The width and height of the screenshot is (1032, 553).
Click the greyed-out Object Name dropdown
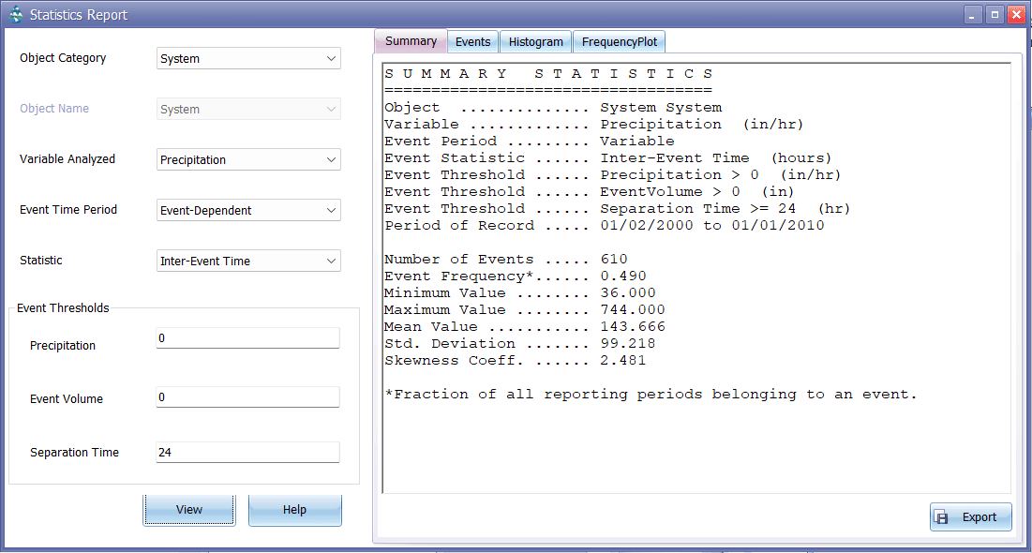tap(248, 110)
